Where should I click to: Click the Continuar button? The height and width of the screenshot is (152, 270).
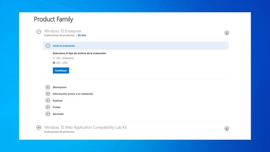click(61, 71)
